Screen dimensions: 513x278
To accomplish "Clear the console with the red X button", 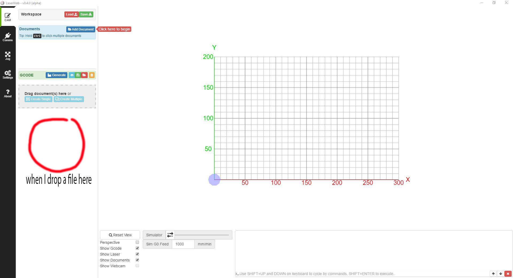I will point(508,274).
